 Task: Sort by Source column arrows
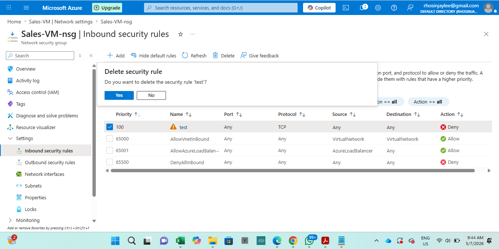[353, 114]
